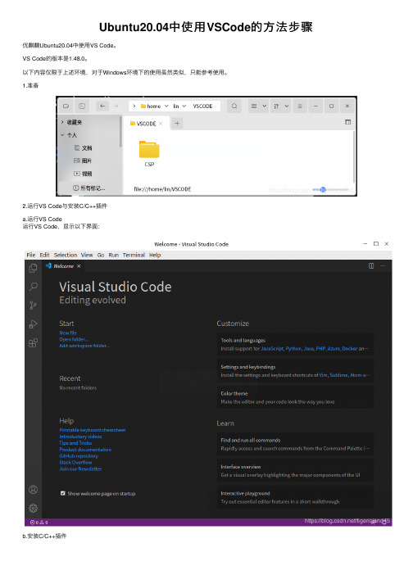
Task: Open the GitHub repository link
Action: [79, 456]
